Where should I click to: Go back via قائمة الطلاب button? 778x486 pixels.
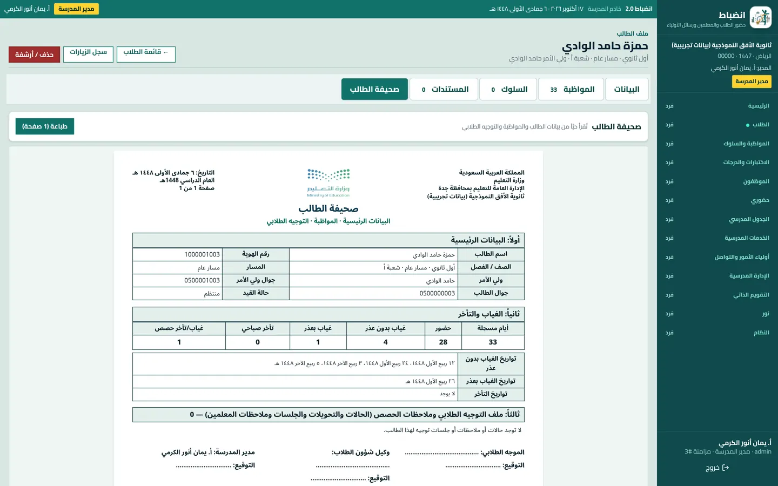pos(146,54)
